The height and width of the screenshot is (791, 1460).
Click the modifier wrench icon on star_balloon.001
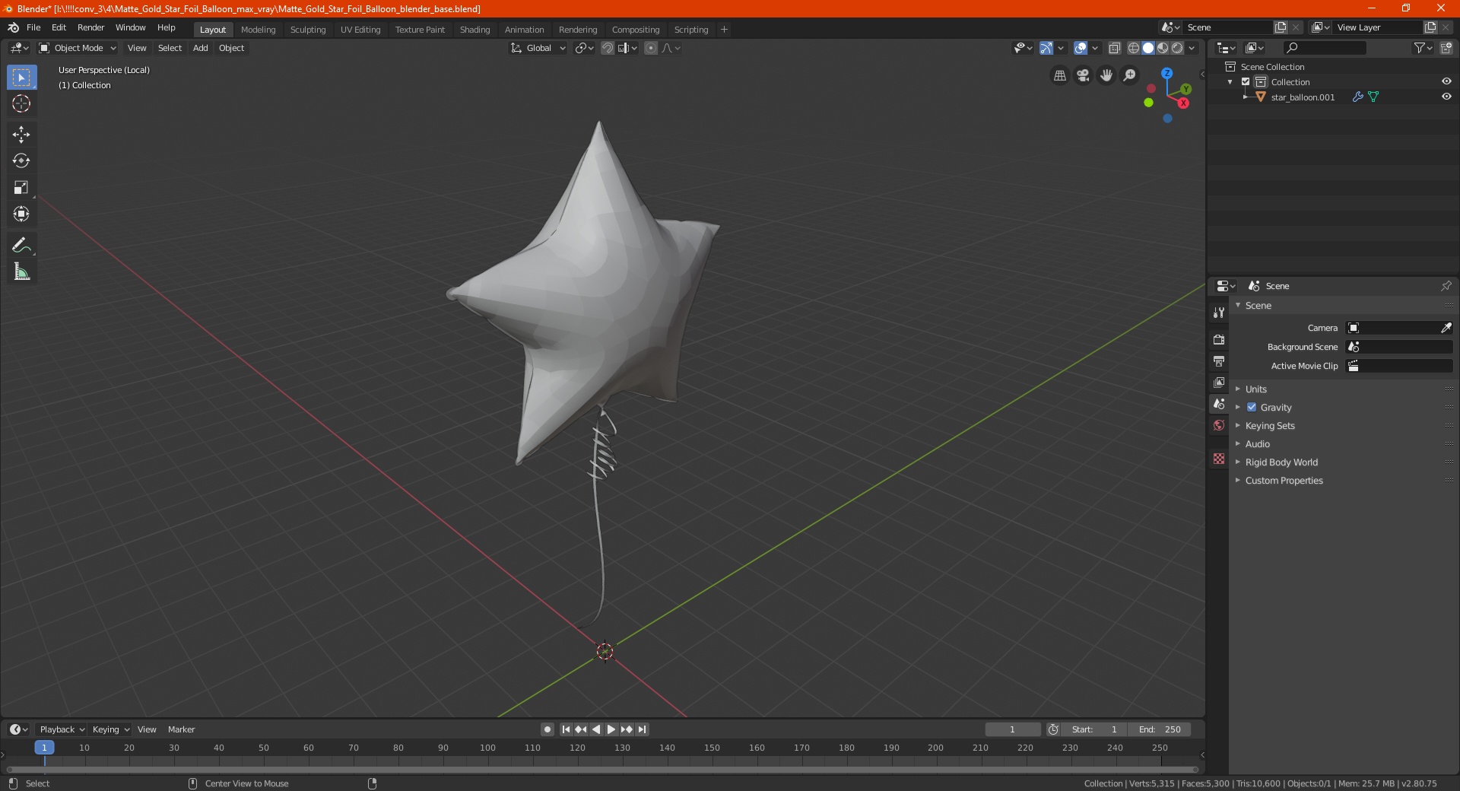tap(1357, 97)
